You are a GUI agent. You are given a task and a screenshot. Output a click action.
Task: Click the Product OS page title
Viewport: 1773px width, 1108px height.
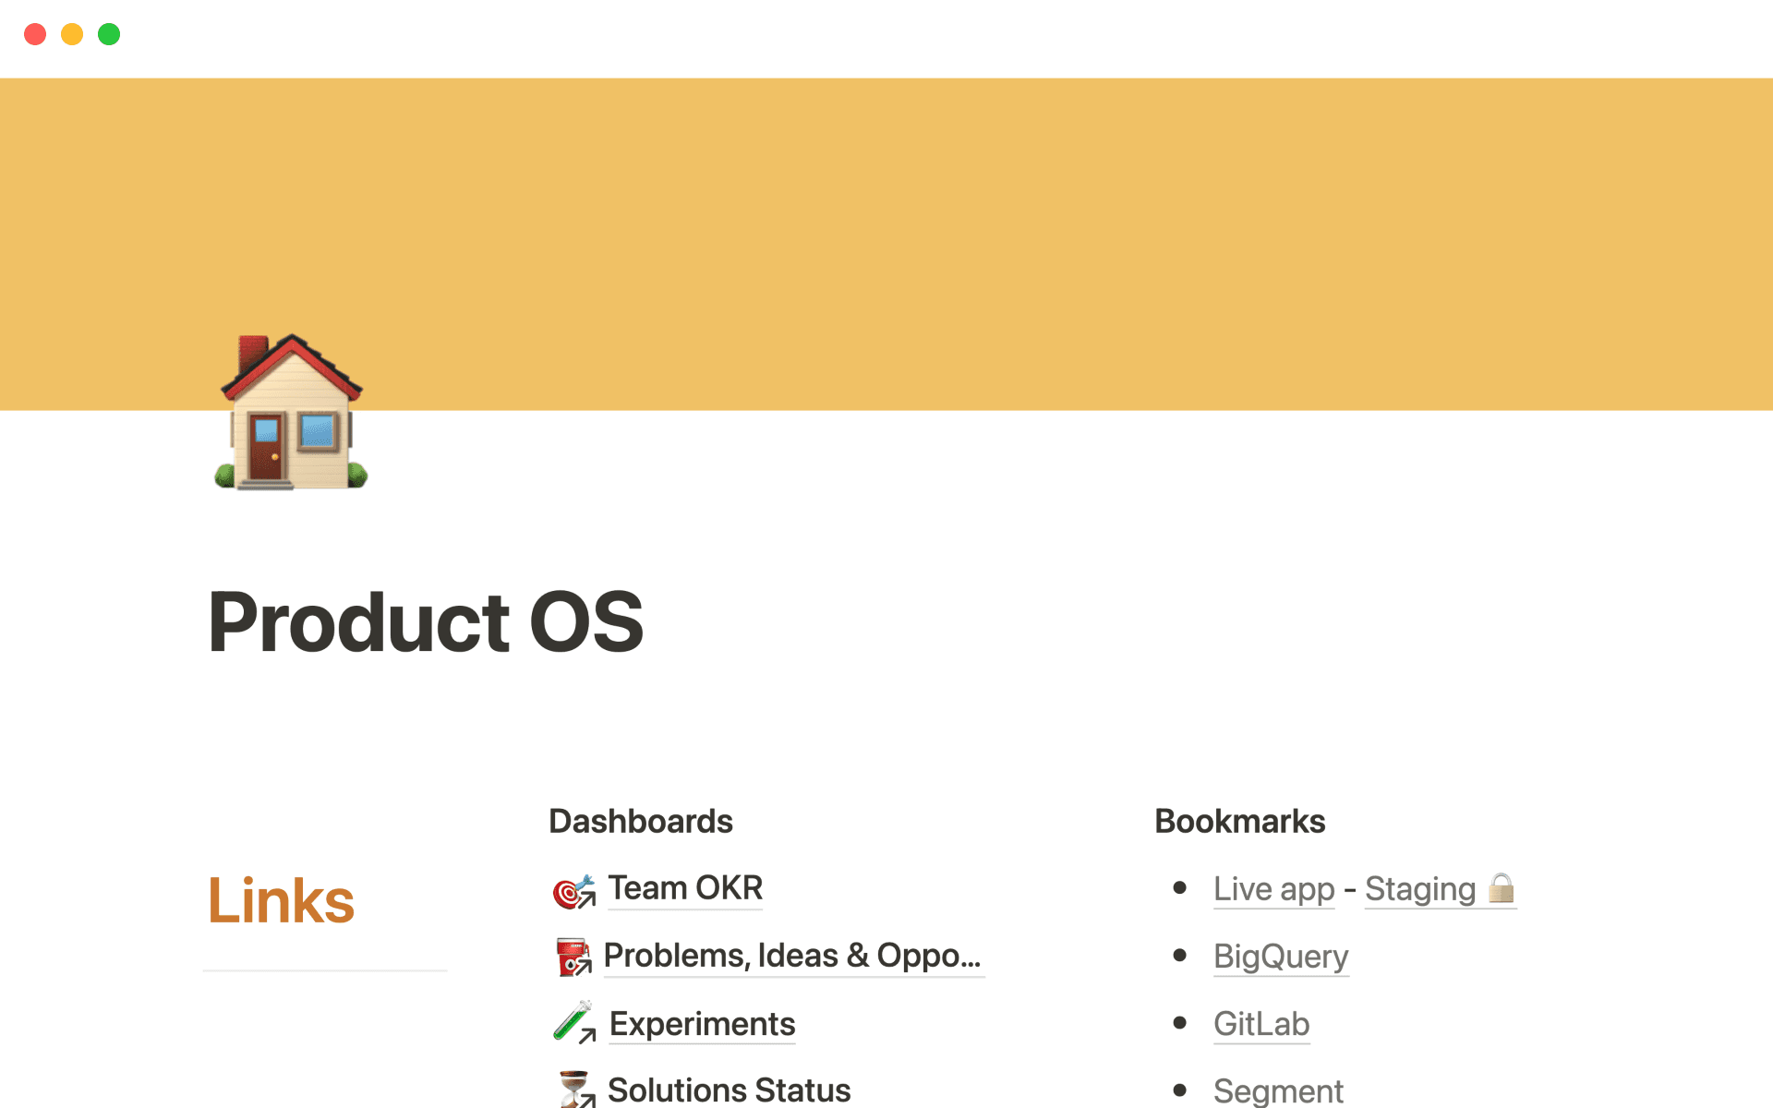427,623
